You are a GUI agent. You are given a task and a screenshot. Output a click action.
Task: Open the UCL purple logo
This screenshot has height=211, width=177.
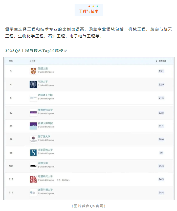coord(33,126)
